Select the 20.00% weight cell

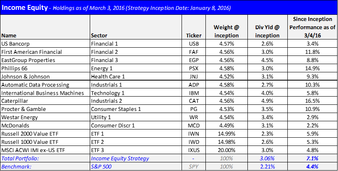pyautogui.click(x=226, y=150)
